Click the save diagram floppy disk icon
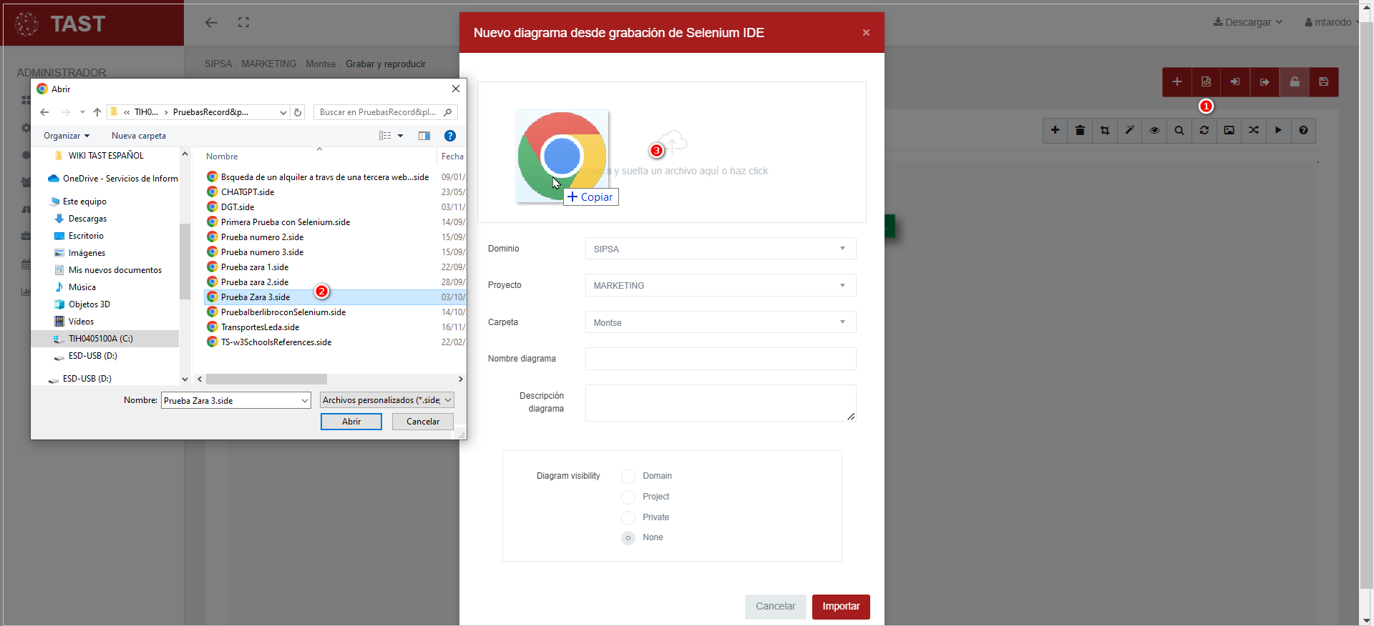Viewport: 1374px width, 626px height. point(1323,82)
